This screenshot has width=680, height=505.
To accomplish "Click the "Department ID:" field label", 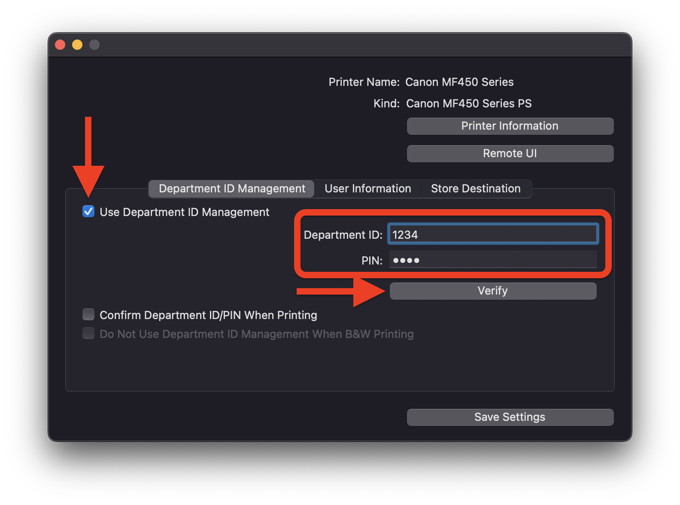I will pyautogui.click(x=343, y=235).
